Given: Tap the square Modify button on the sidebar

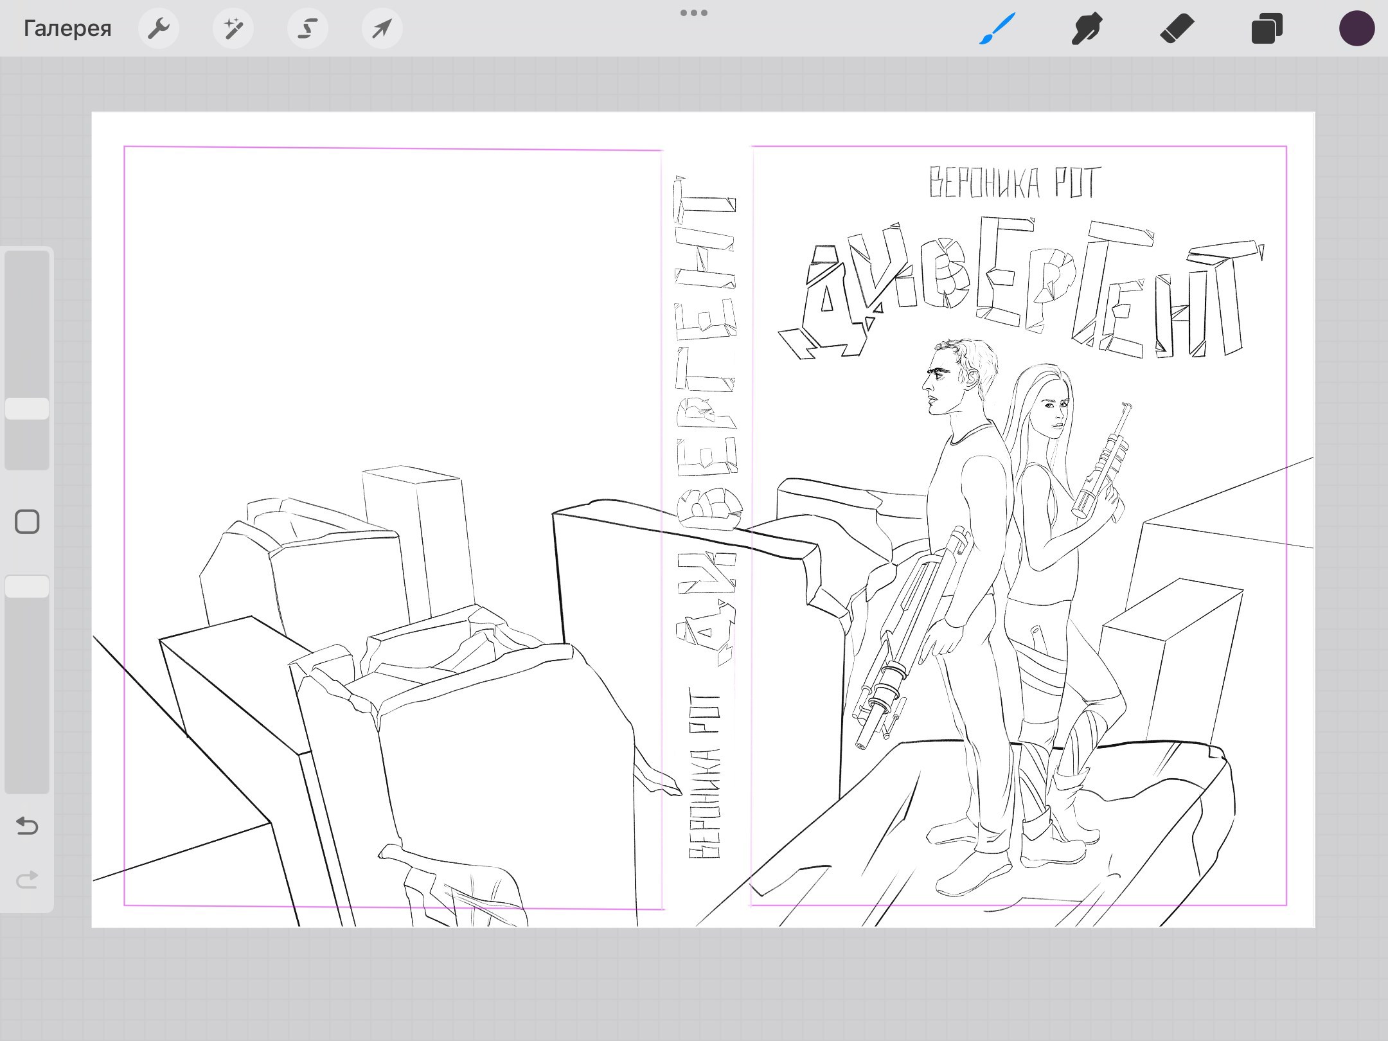Looking at the screenshot, I should [x=27, y=522].
